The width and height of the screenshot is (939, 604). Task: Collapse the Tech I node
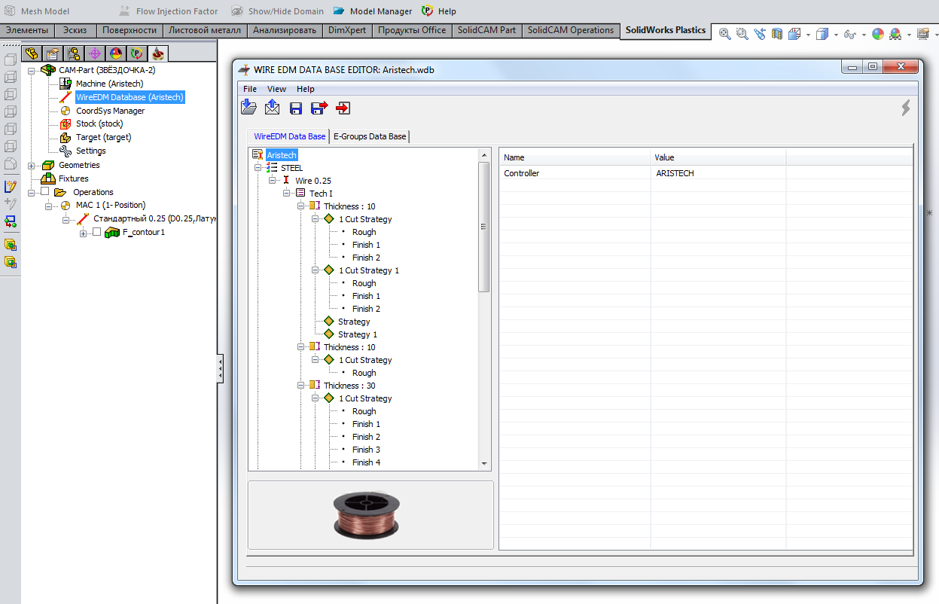coord(287,194)
